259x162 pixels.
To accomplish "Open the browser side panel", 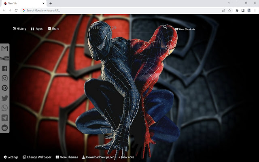I will pos(243,11).
